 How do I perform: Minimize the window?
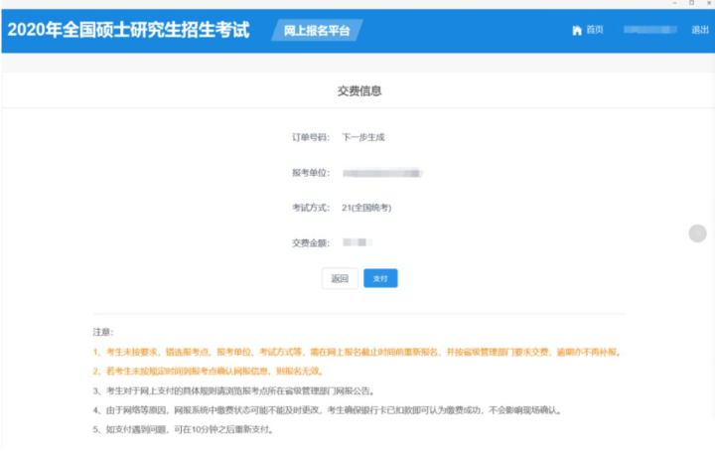(x=674, y=3)
